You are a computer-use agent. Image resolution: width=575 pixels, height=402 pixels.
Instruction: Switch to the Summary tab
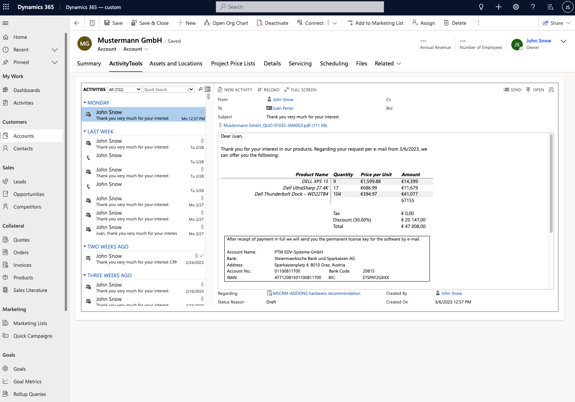coord(89,64)
